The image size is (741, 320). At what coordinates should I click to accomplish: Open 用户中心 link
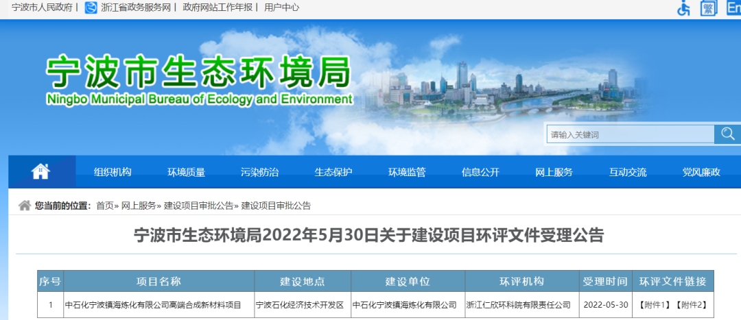[x=281, y=8]
